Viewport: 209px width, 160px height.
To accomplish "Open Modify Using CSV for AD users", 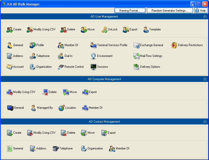I will pos(30,30).
